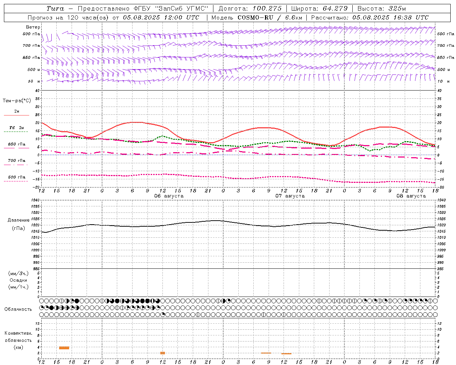The width and height of the screenshot is (456, 365).
Task: Select the "Прогноз на 120 часа(ов)" text
Action: point(68,17)
